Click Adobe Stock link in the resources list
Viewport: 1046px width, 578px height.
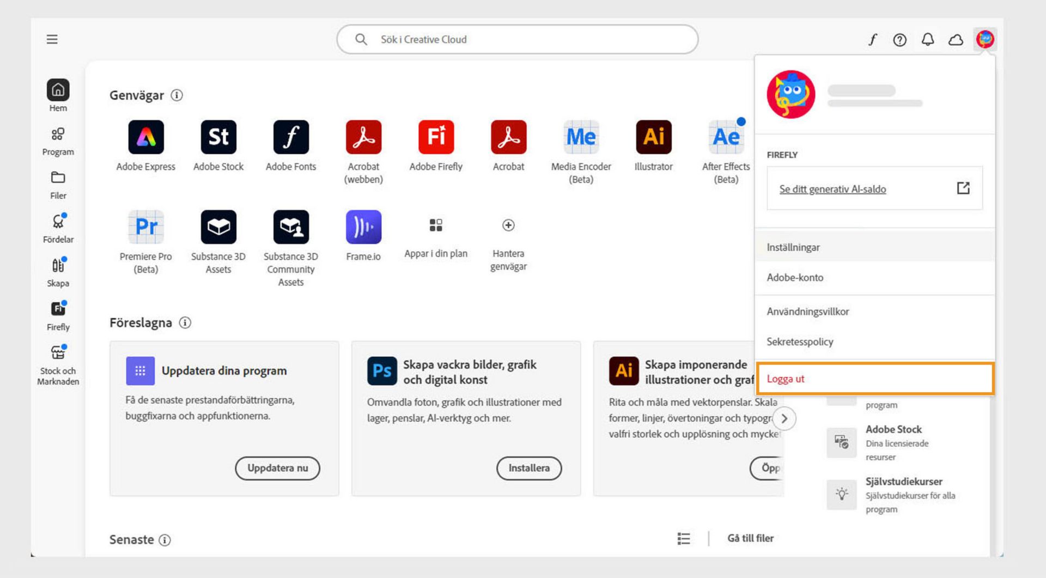tap(893, 429)
